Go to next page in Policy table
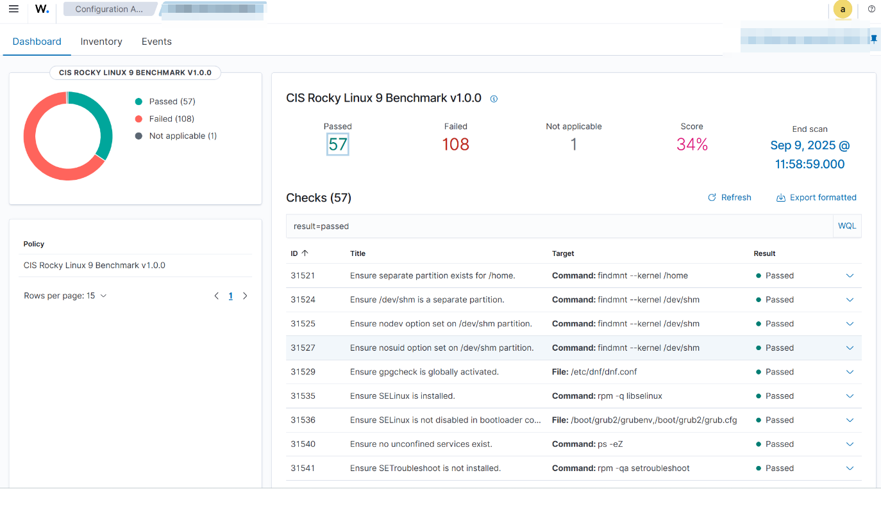 (245, 296)
